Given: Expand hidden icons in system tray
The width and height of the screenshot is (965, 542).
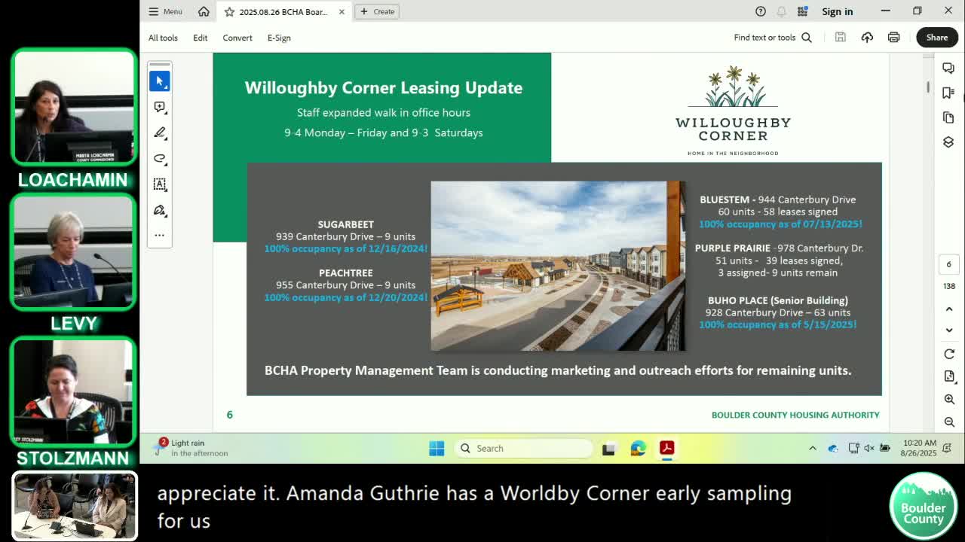Looking at the screenshot, I should pyautogui.click(x=813, y=448).
